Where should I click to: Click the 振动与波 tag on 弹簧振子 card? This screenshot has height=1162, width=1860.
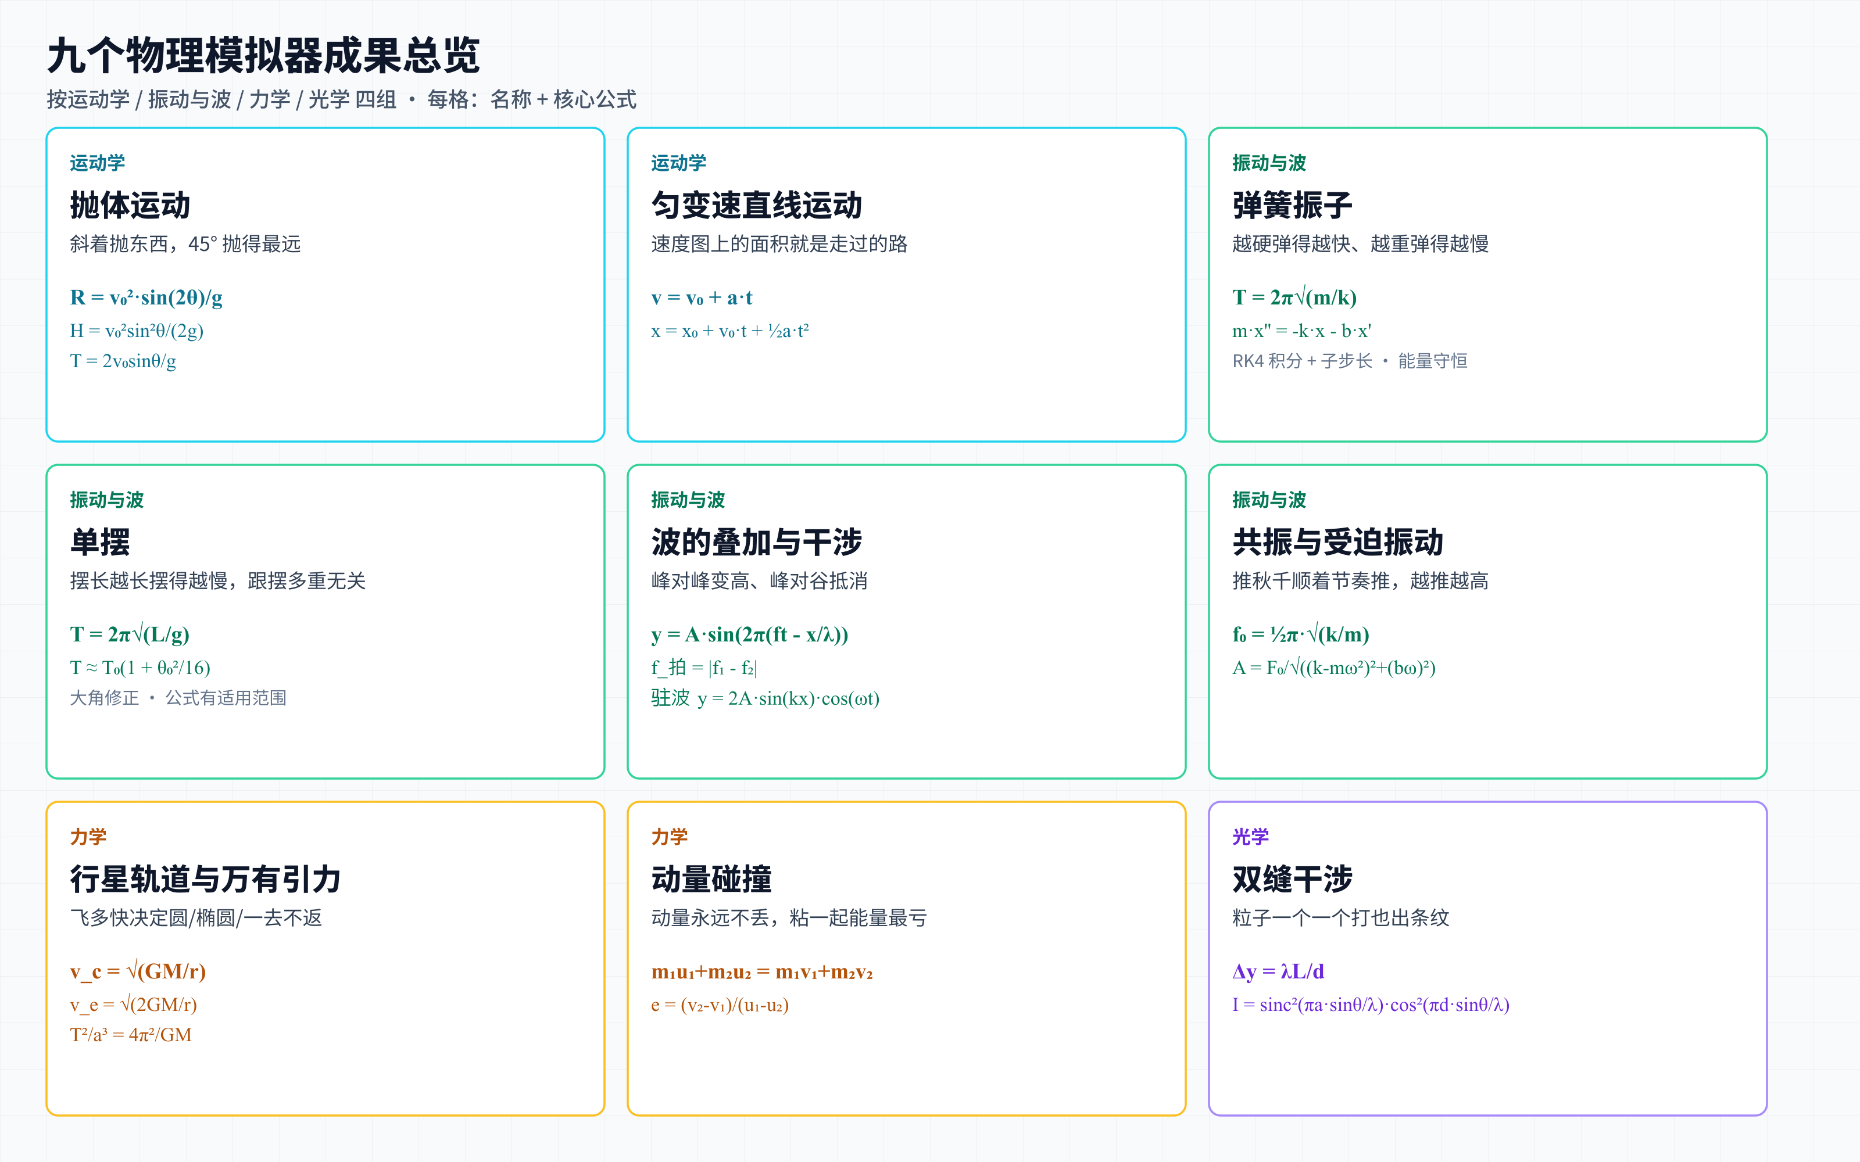[1269, 163]
